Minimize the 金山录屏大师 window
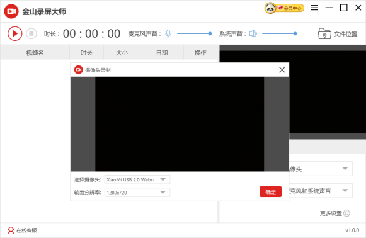The width and height of the screenshot is (366, 238). 329,8
